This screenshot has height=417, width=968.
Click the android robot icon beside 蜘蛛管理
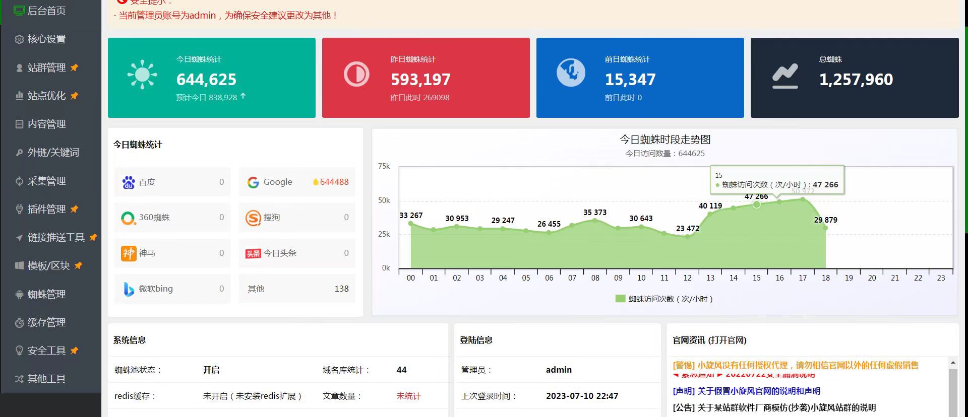pyautogui.click(x=19, y=295)
